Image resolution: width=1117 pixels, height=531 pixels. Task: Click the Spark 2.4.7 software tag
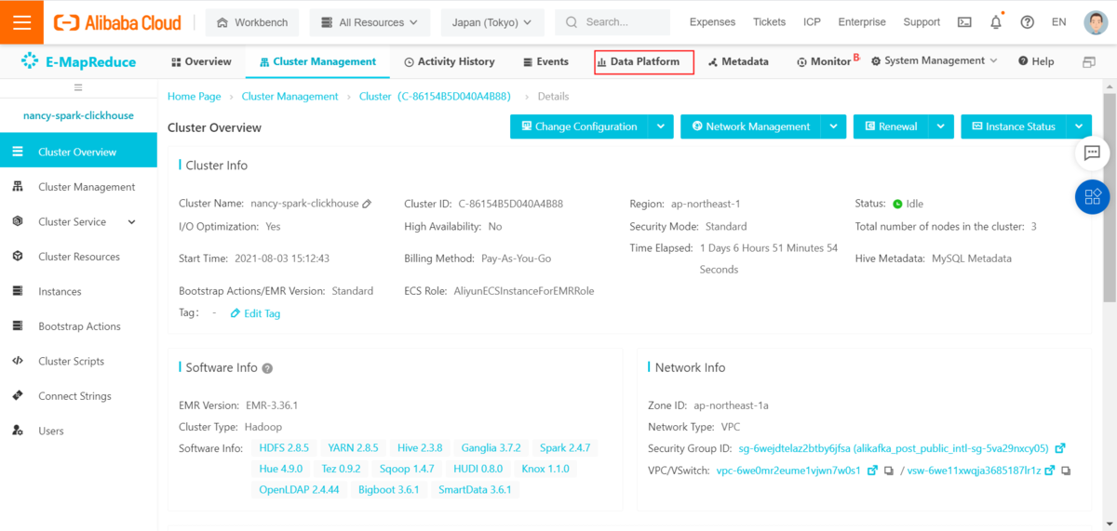(564, 448)
